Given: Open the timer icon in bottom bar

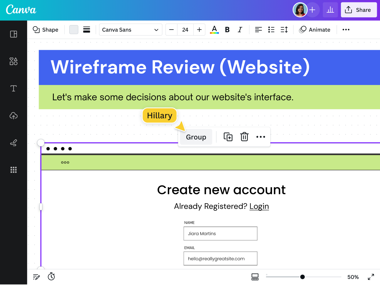Looking at the screenshot, I should [x=51, y=277].
